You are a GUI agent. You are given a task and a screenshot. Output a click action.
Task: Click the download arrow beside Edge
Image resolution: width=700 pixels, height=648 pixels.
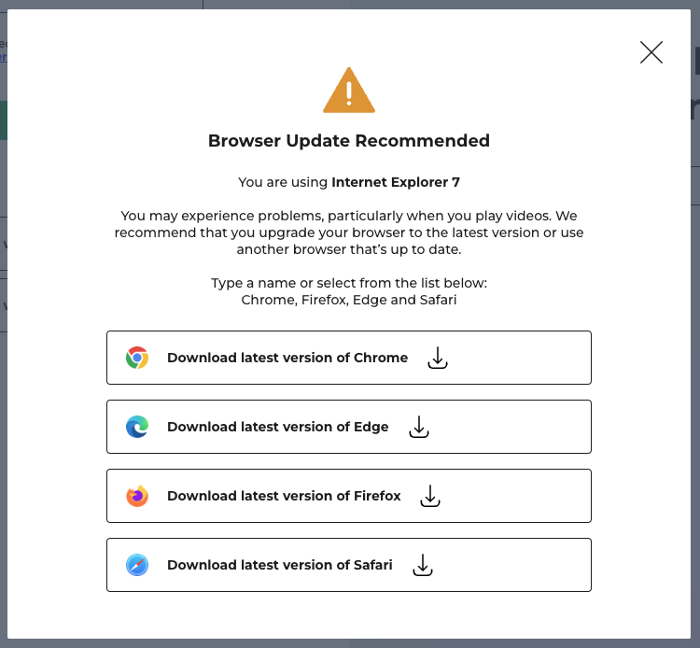click(419, 427)
